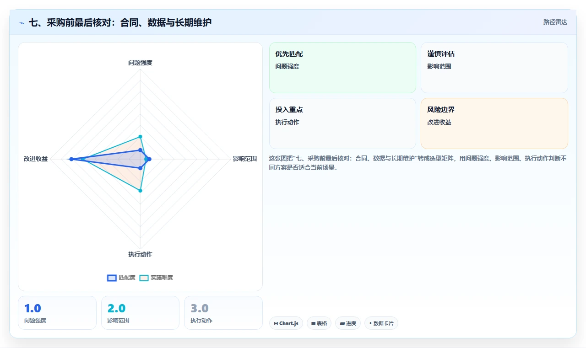Screen dimensions: 586x348
Task: Open the 投入重点 card
Action: click(342, 123)
